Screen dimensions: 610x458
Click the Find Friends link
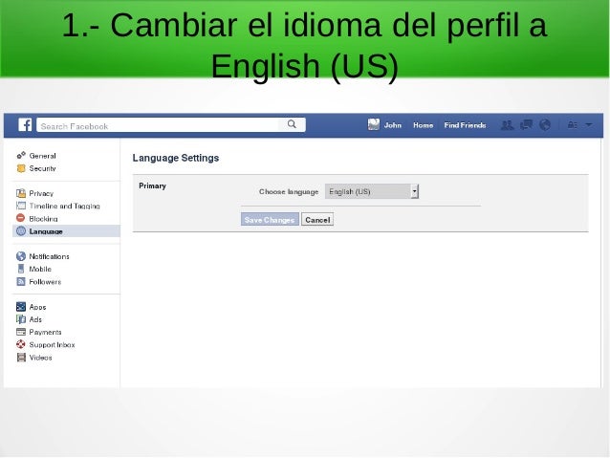pyautogui.click(x=465, y=125)
